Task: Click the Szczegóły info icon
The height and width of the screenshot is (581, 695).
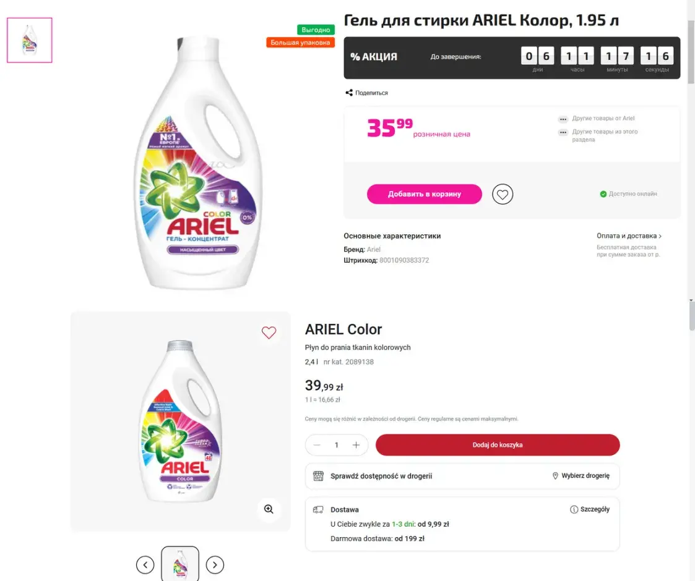Action: click(x=574, y=509)
